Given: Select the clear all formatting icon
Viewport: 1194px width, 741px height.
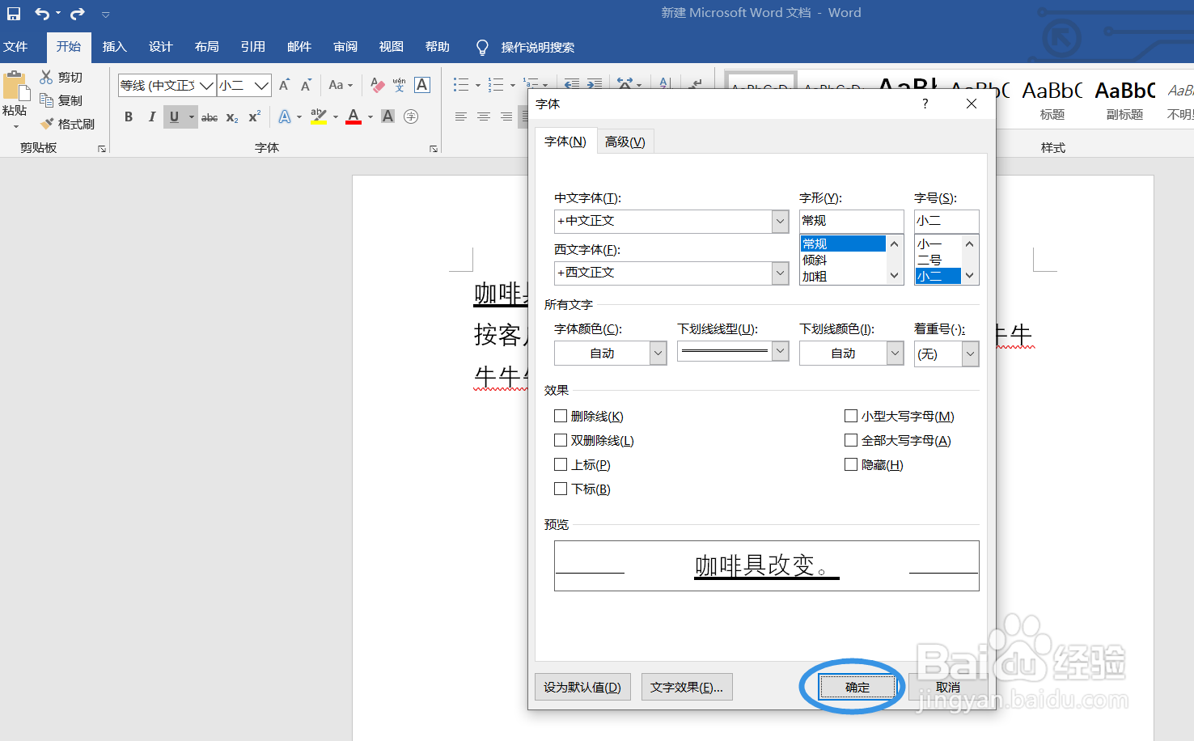Looking at the screenshot, I should pos(376,84).
